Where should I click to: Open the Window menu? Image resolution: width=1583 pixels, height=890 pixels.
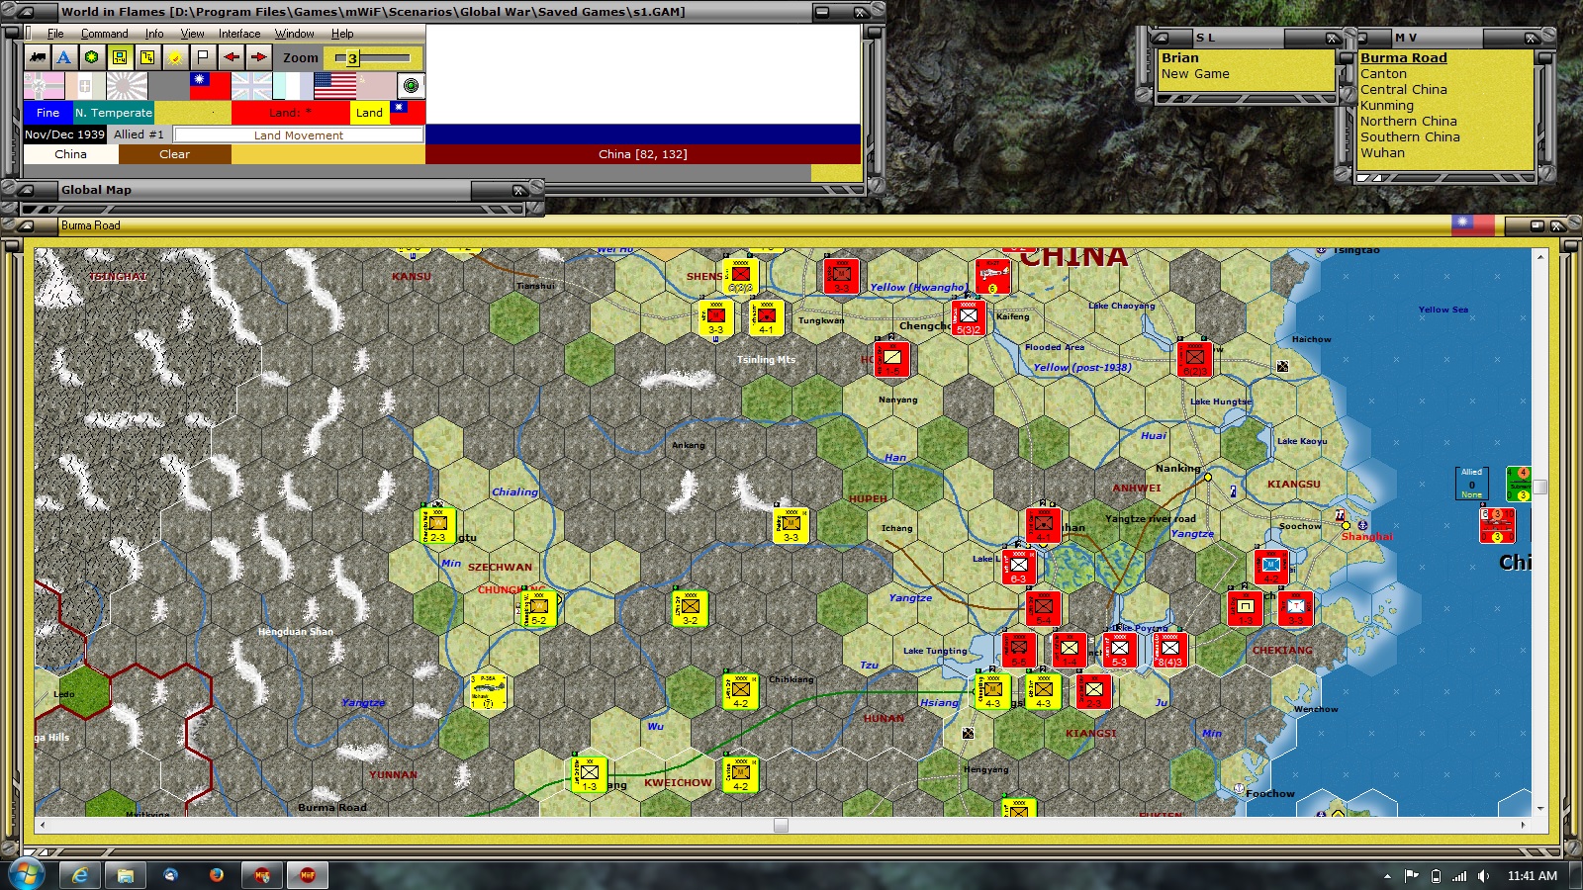click(x=294, y=34)
